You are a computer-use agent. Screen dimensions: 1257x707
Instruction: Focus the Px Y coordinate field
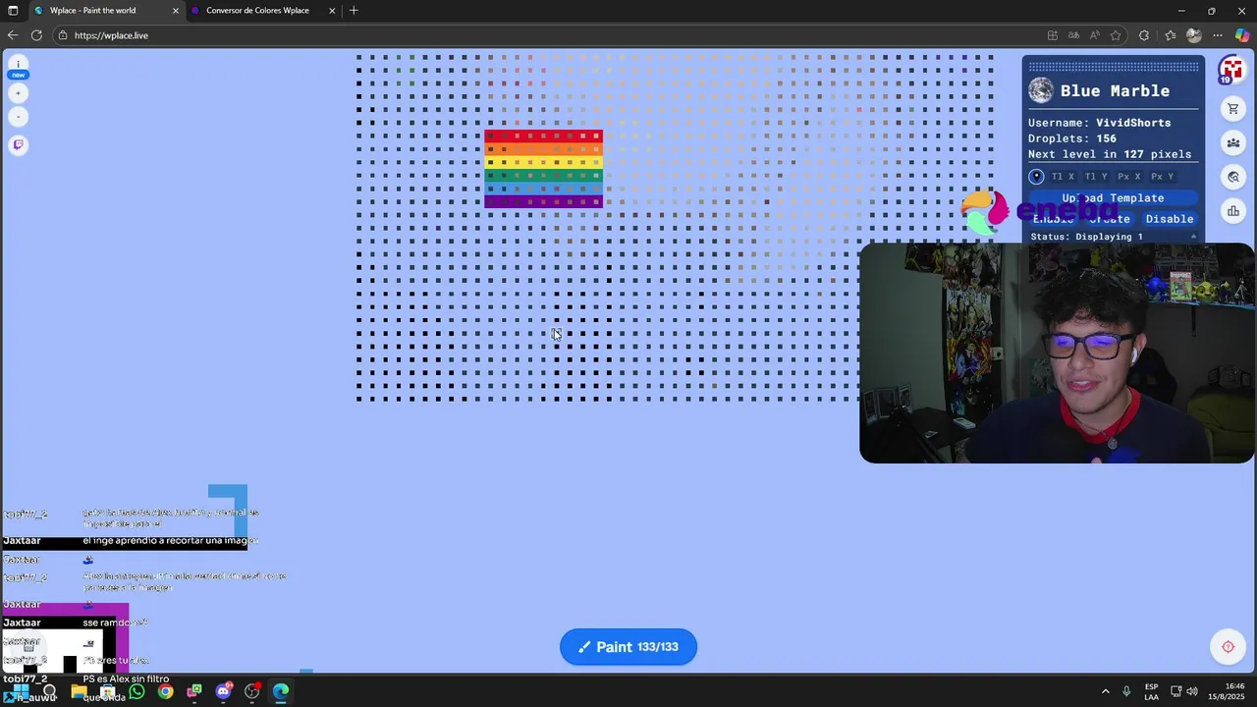(x=1163, y=177)
